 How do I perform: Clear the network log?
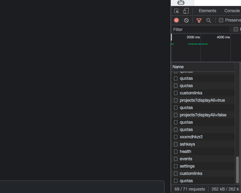tap(186, 21)
